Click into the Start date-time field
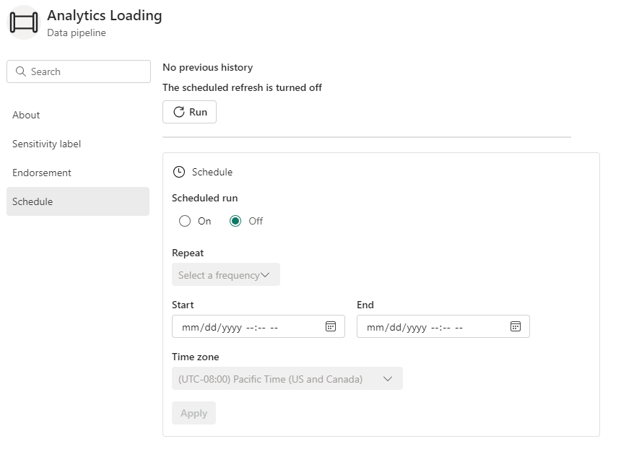Image resolution: width=621 pixels, height=470 pixels. click(x=259, y=326)
